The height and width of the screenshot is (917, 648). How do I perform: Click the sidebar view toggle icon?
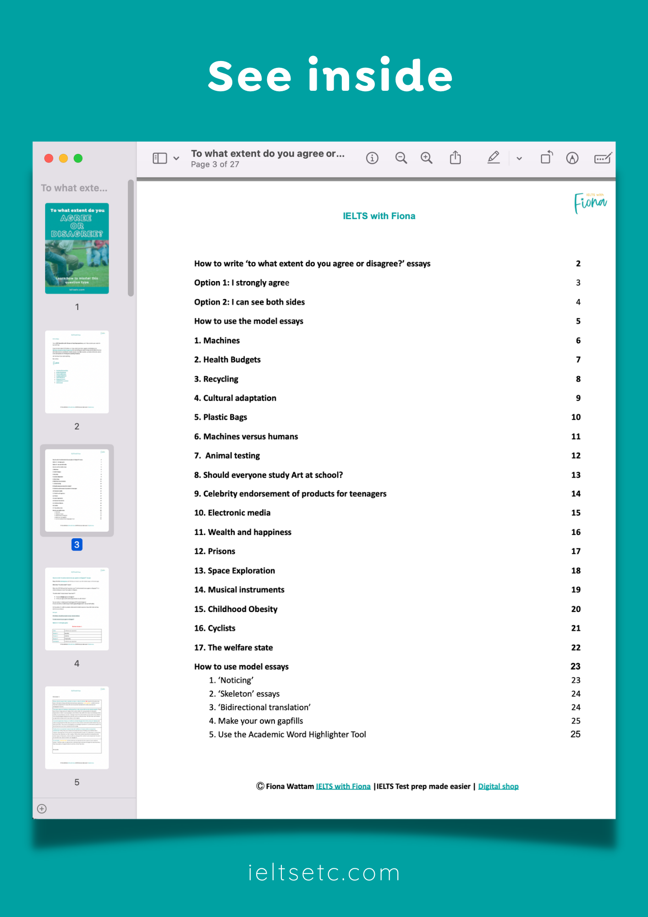click(x=159, y=158)
